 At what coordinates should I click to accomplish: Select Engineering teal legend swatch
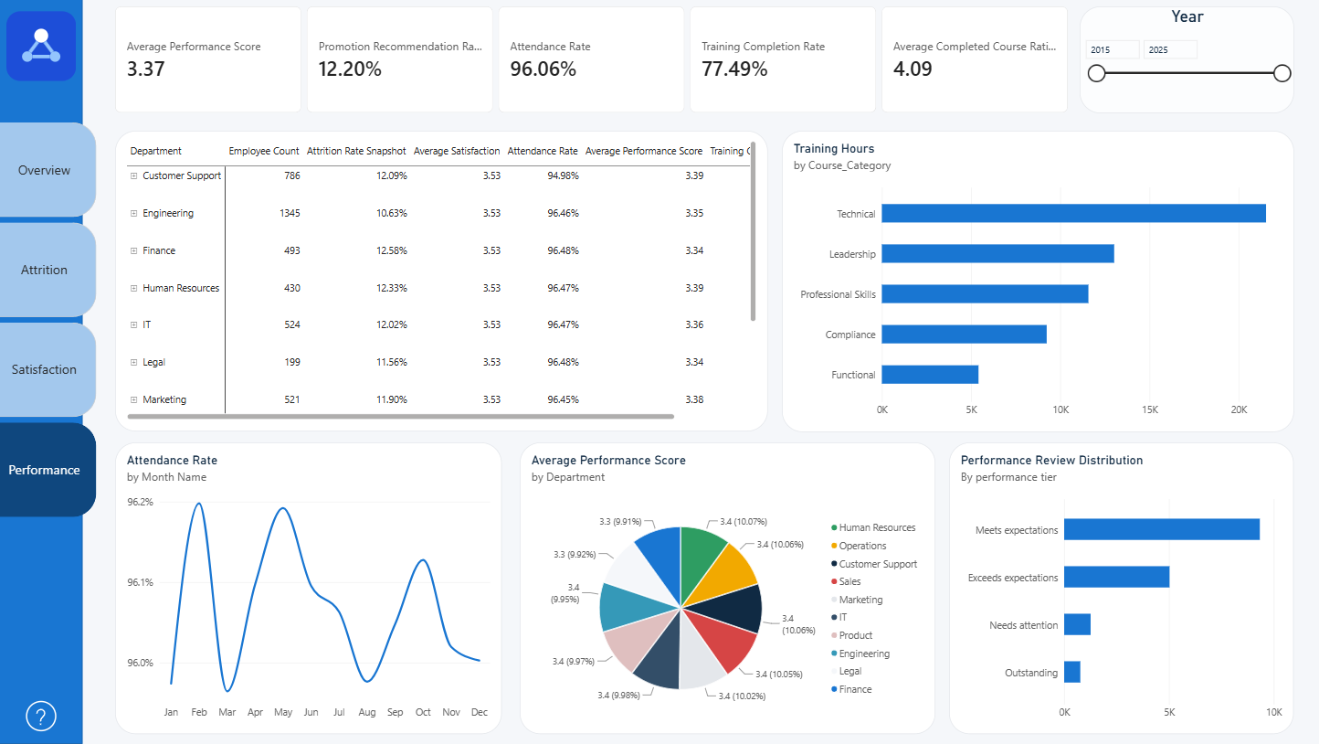(x=834, y=654)
